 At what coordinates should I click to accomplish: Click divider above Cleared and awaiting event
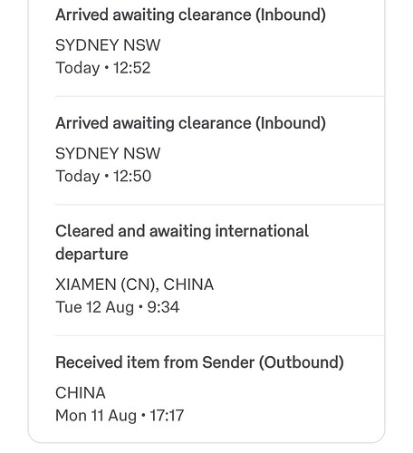tap(219, 205)
